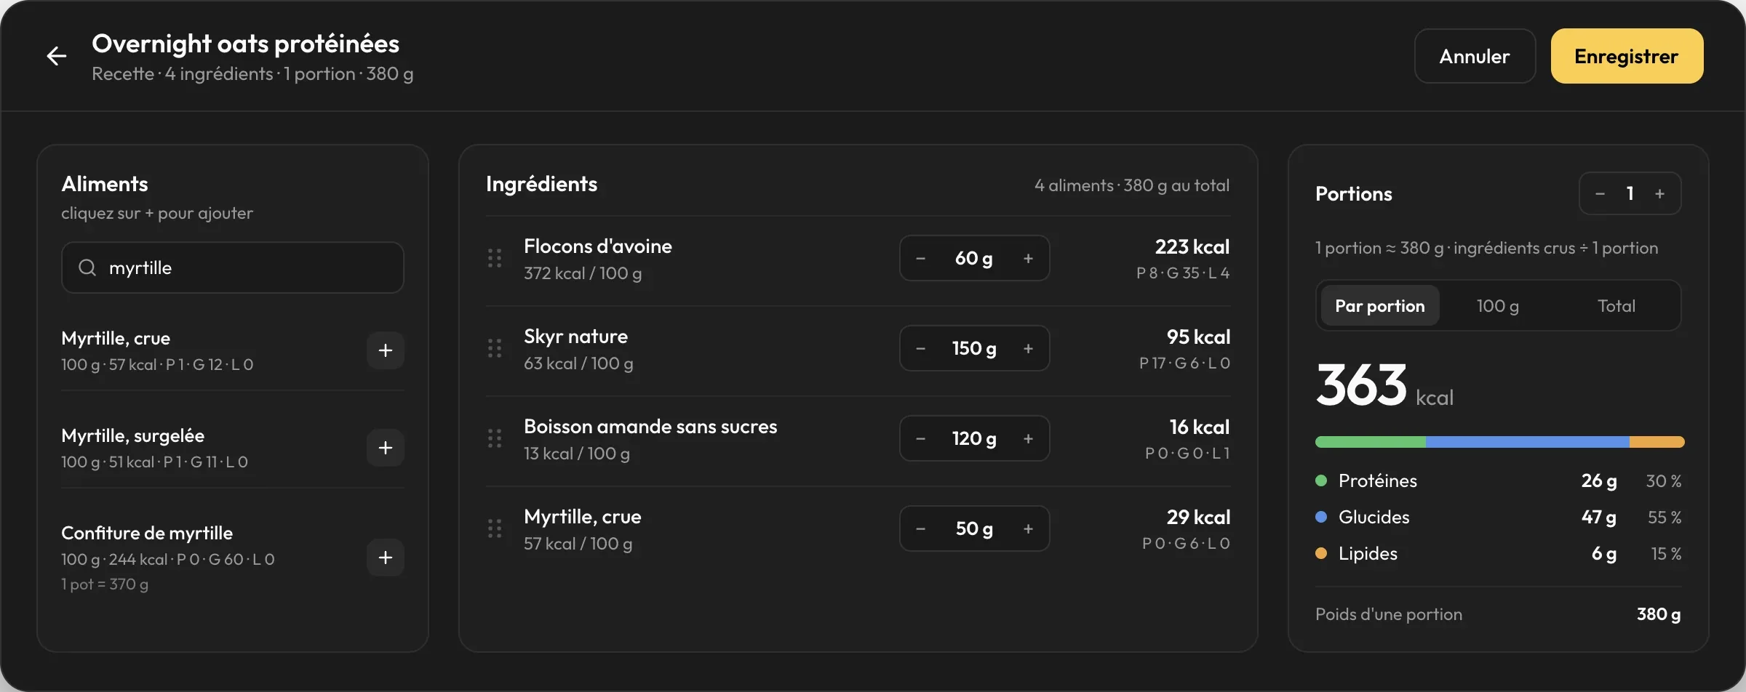The width and height of the screenshot is (1746, 692).
Task: Add Myrtille, crue with plus button
Action: 386,350
